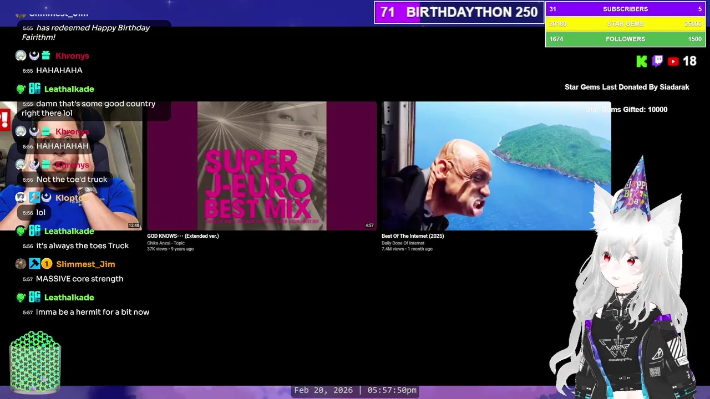This screenshot has height=399, width=710.
Task: Click the gold number 1 badge beside Slimmest_Jim
Action: [x=47, y=264]
